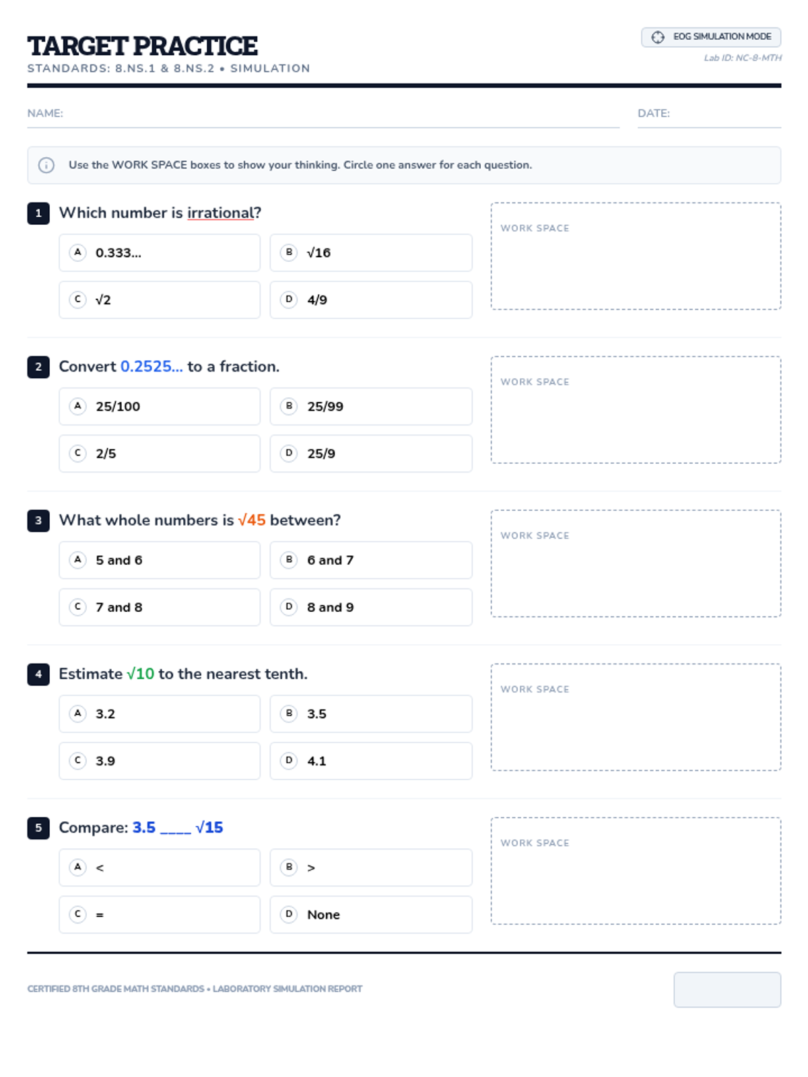Viewport: 808px width, 1077px height.
Task: Click question 3 number badge
Action: coord(38,520)
